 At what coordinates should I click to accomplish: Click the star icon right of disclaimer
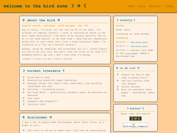click(51, 117)
